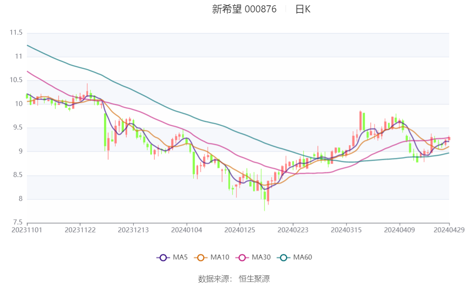
Task: Toggle the MA10 legend series
Action: click(x=212, y=258)
